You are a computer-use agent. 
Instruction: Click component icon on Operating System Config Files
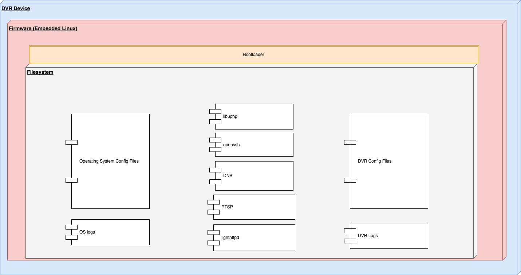(x=71, y=161)
